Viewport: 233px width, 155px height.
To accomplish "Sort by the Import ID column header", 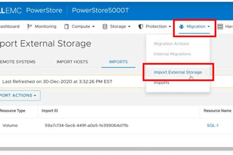I will [50, 110].
